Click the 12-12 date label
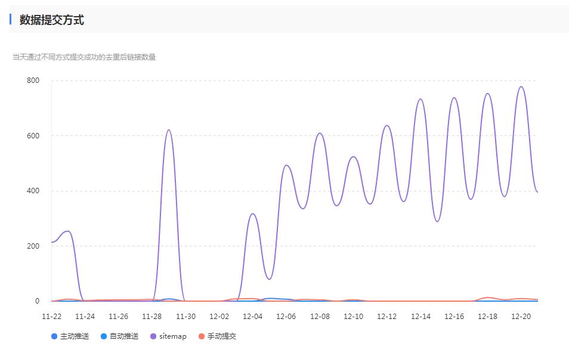This screenshot has height=353, width=569. coord(387,317)
